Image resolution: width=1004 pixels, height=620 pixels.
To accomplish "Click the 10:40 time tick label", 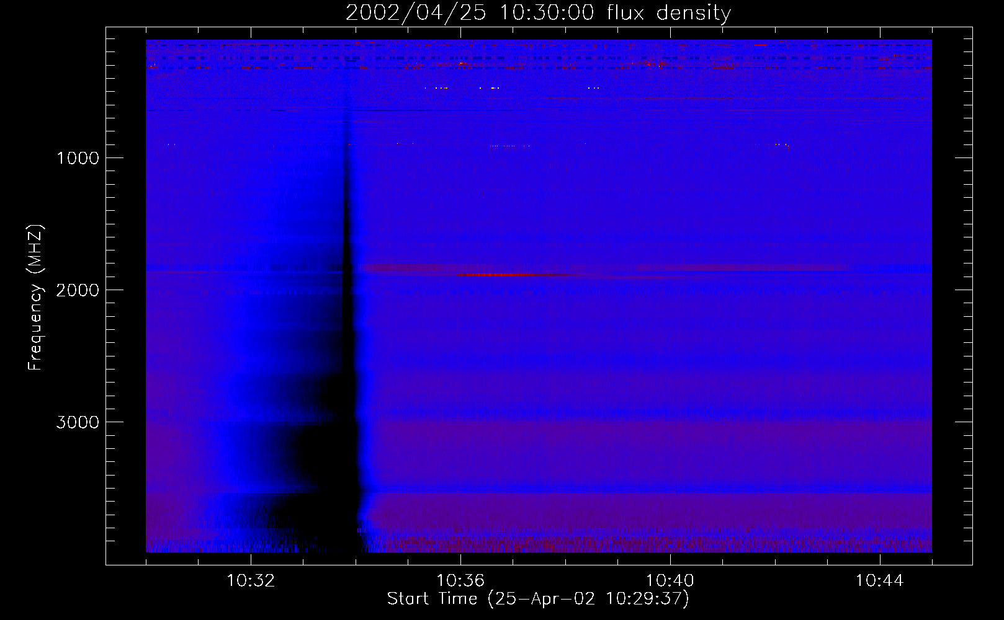I will coord(670,581).
